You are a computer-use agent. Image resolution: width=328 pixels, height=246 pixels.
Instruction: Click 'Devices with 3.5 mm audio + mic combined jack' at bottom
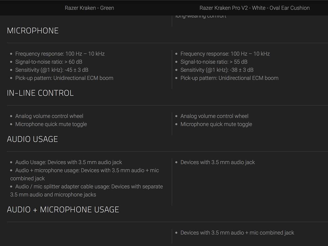[237, 233]
